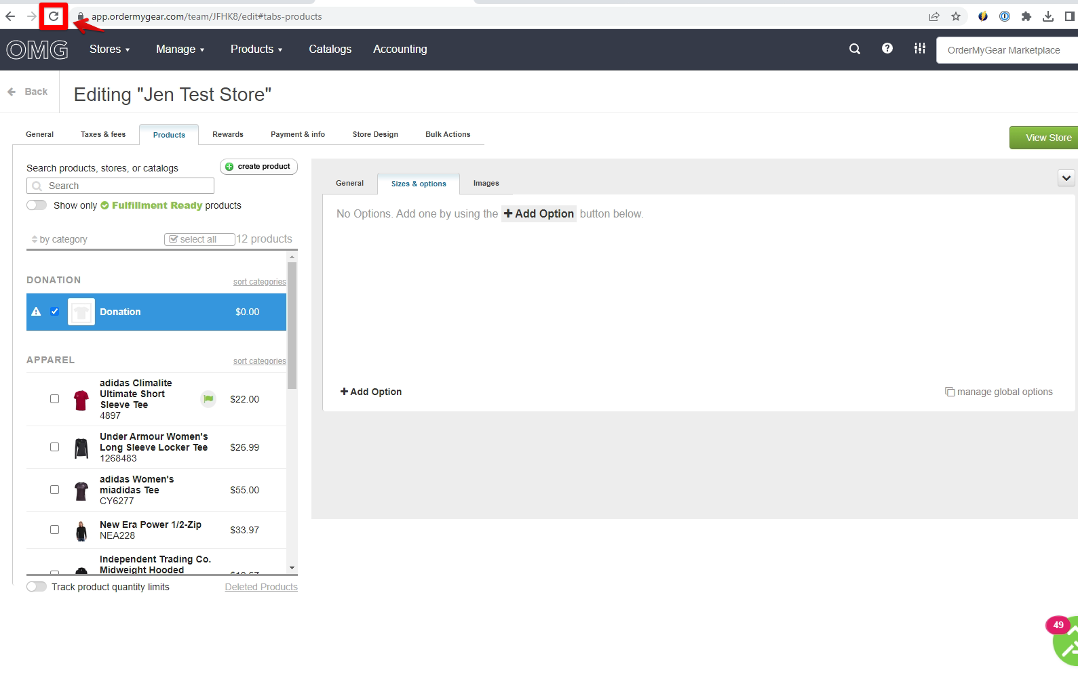
Task: Check the adidas Climalite Ultimate checkbox
Action: [x=55, y=399]
